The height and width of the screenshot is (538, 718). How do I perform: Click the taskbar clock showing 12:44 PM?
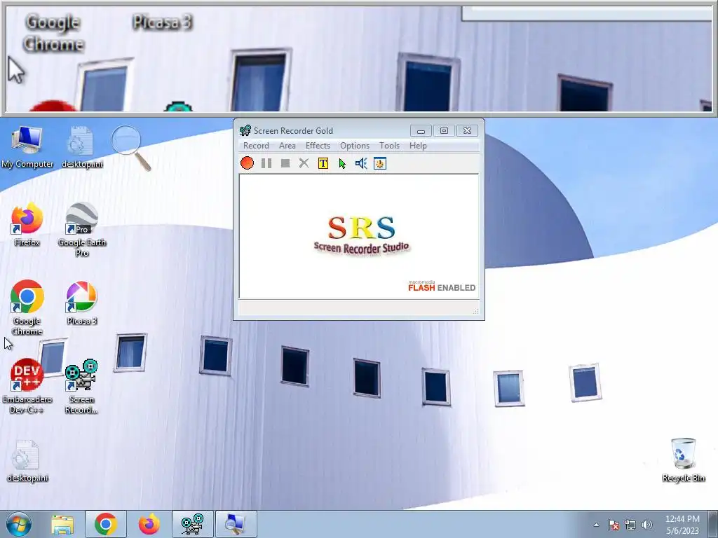682,525
